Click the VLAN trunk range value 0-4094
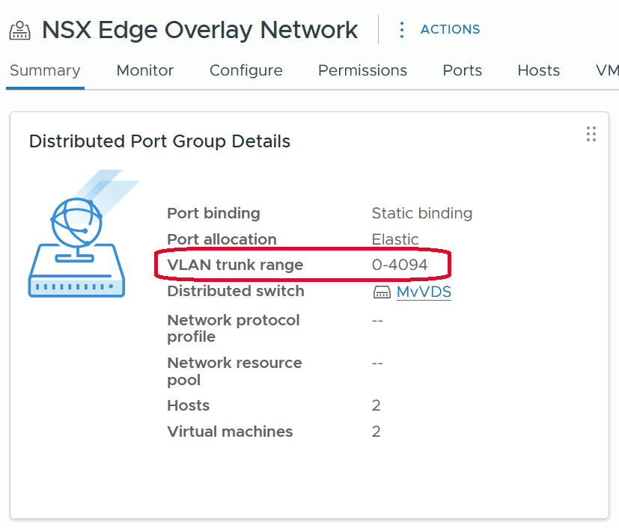Image resolution: width=619 pixels, height=528 pixels. point(400,265)
